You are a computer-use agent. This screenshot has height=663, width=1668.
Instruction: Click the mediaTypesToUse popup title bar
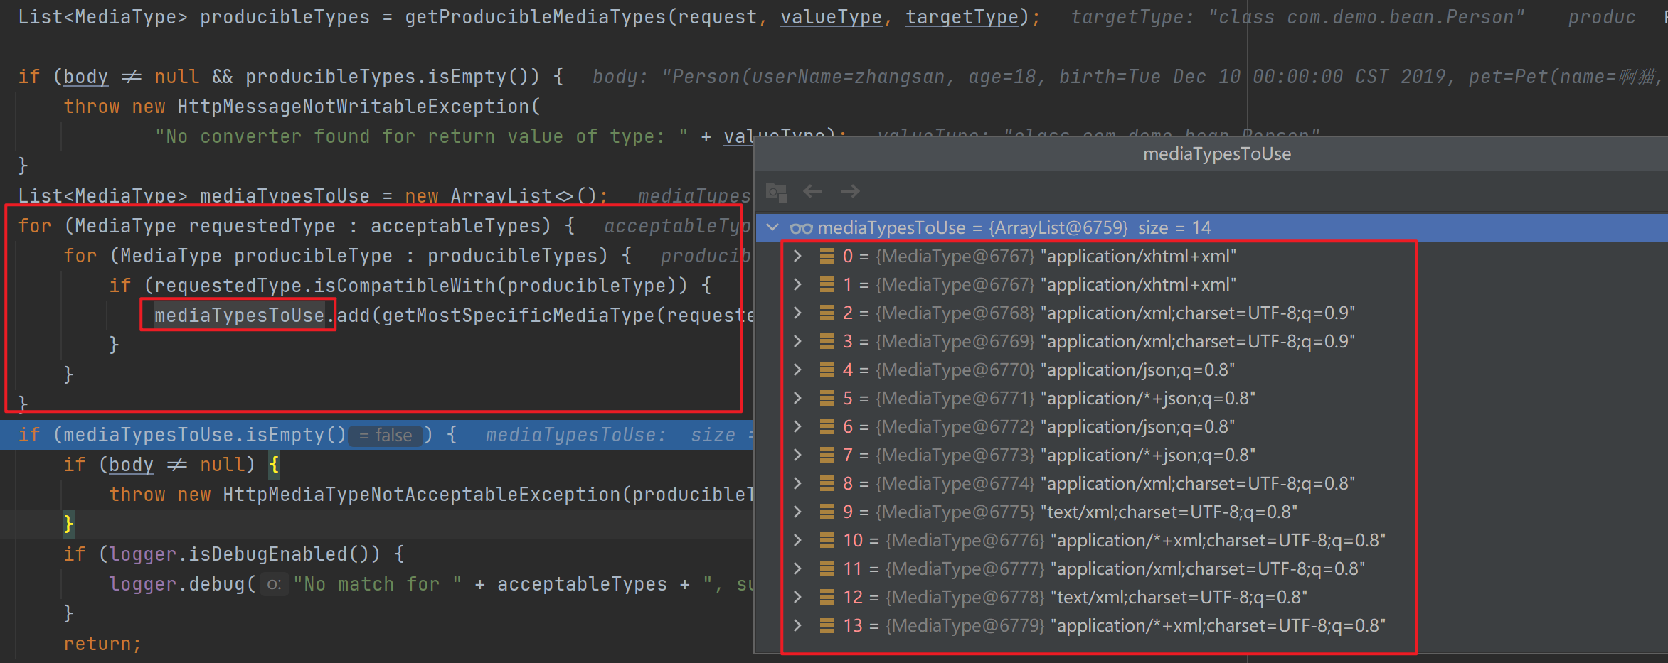[1216, 154]
